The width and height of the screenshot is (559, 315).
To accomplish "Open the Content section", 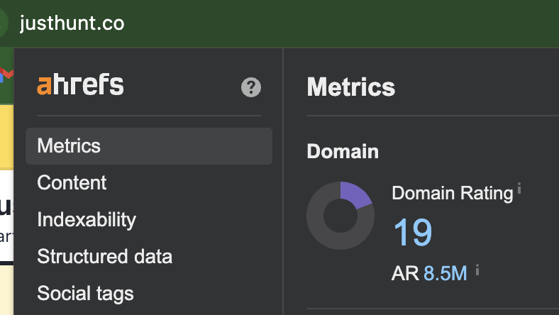I will (72, 182).
